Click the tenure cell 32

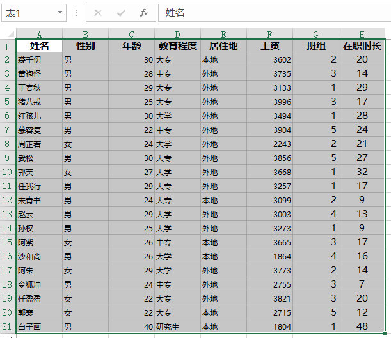point(362,172)
